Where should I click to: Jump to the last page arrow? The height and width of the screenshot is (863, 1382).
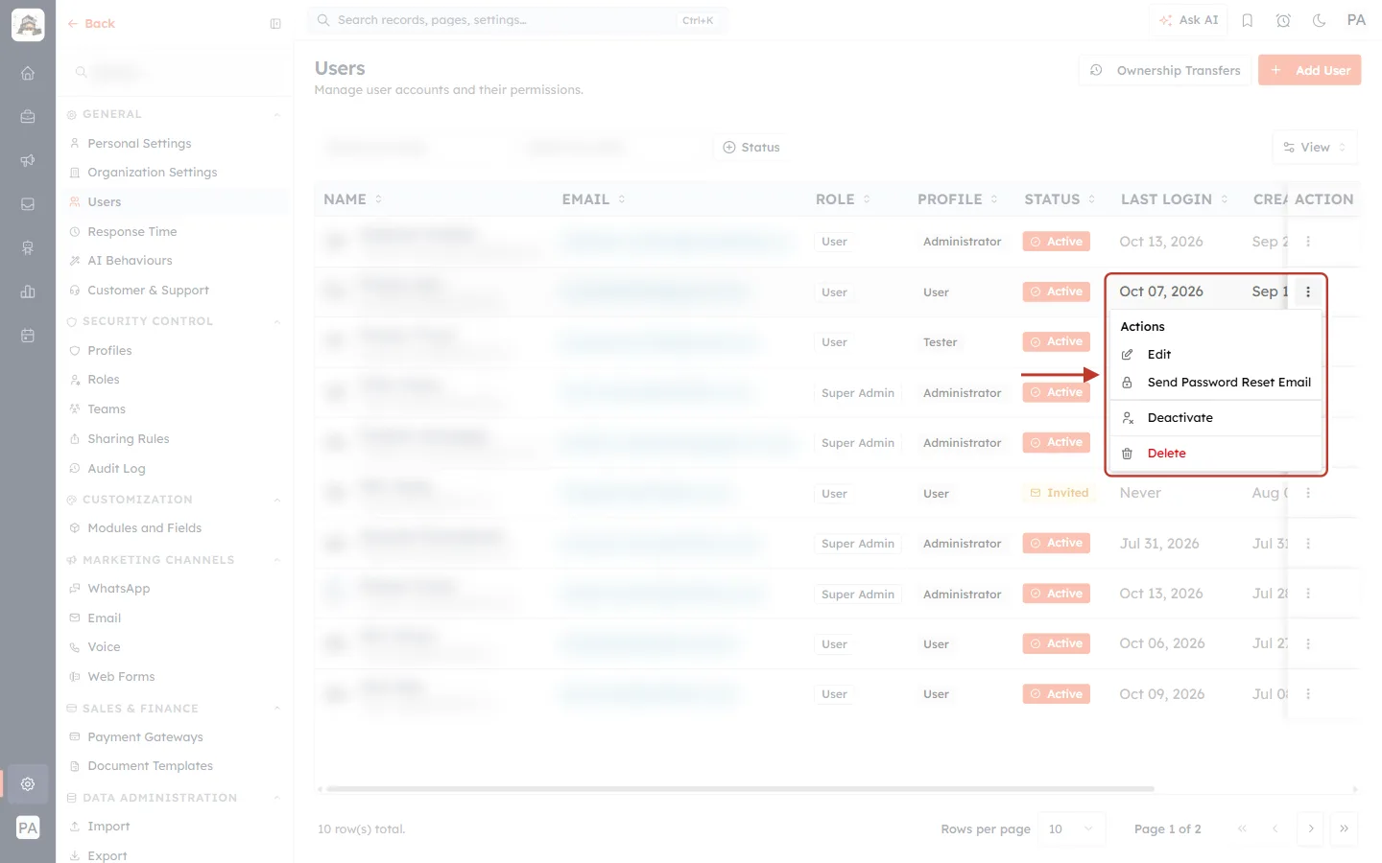coord(1344,829)
